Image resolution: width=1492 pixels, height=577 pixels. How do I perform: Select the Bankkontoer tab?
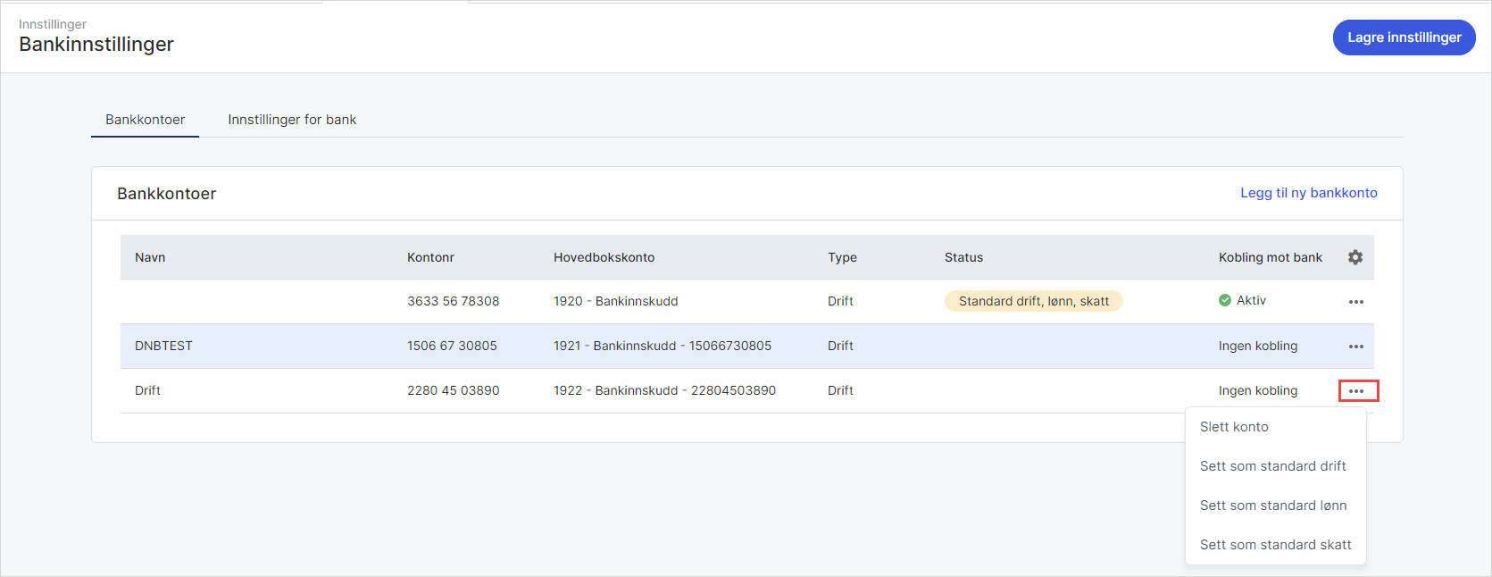pyautogui.click(x=146, y=120)
